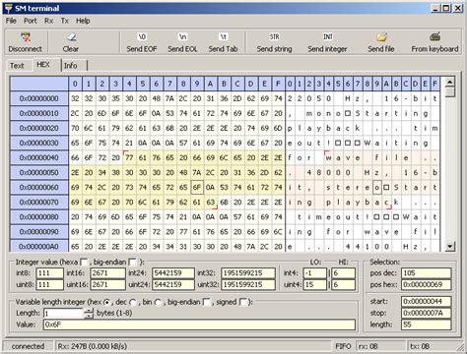This screenshot has width=467, height=354.
Task: Select hex radio for variable length integer
Action: coord(106,302)
